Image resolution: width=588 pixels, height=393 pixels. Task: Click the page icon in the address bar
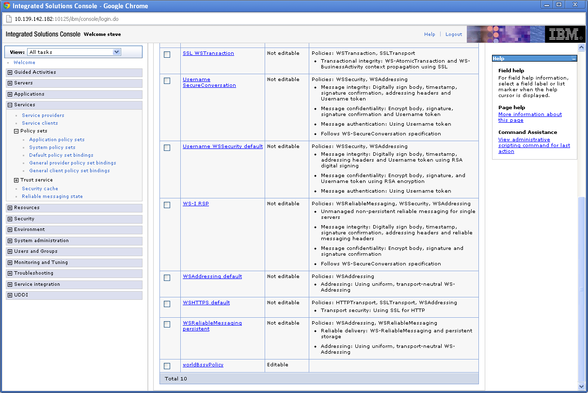(x=9, y=19)
